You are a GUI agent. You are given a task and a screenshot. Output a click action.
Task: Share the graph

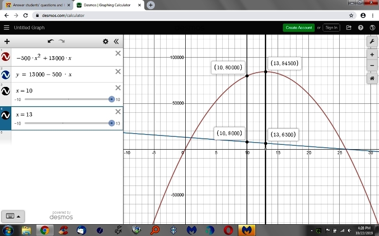pos(349,28)
